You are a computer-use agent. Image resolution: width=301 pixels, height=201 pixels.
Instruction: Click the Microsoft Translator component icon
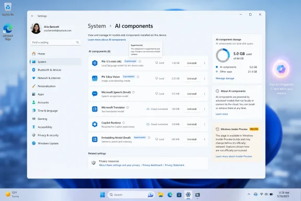[x=95, y=109]
